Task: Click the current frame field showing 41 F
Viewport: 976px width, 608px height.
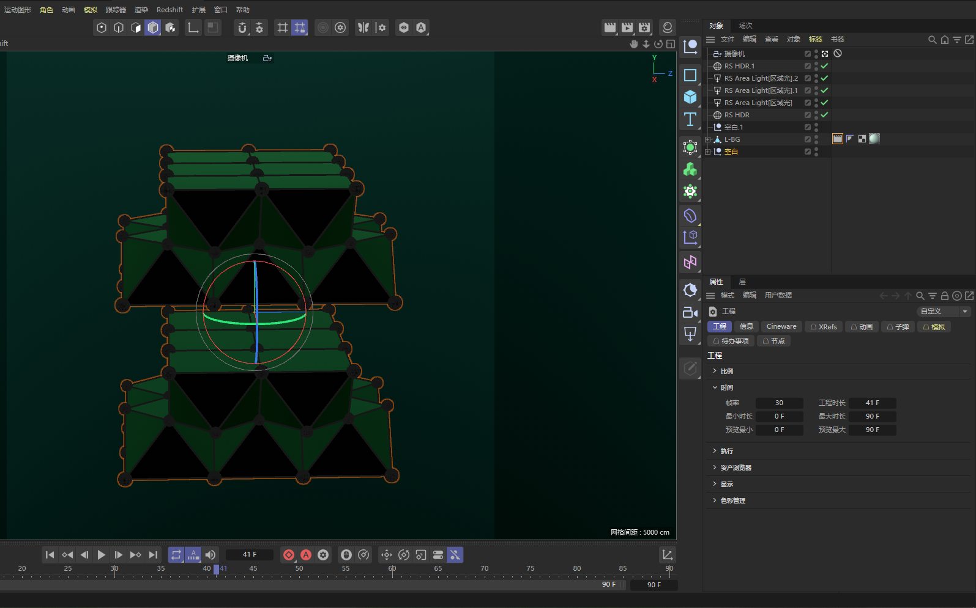Action: point(250,555)
